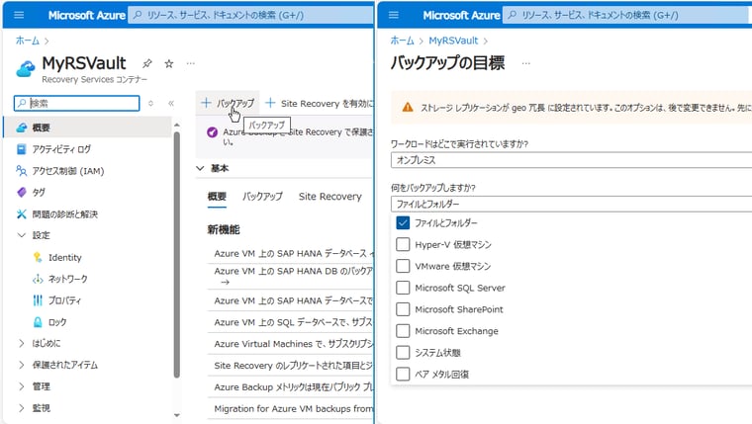Click the ホーム breadcrumb in left window

coord(28,41)
